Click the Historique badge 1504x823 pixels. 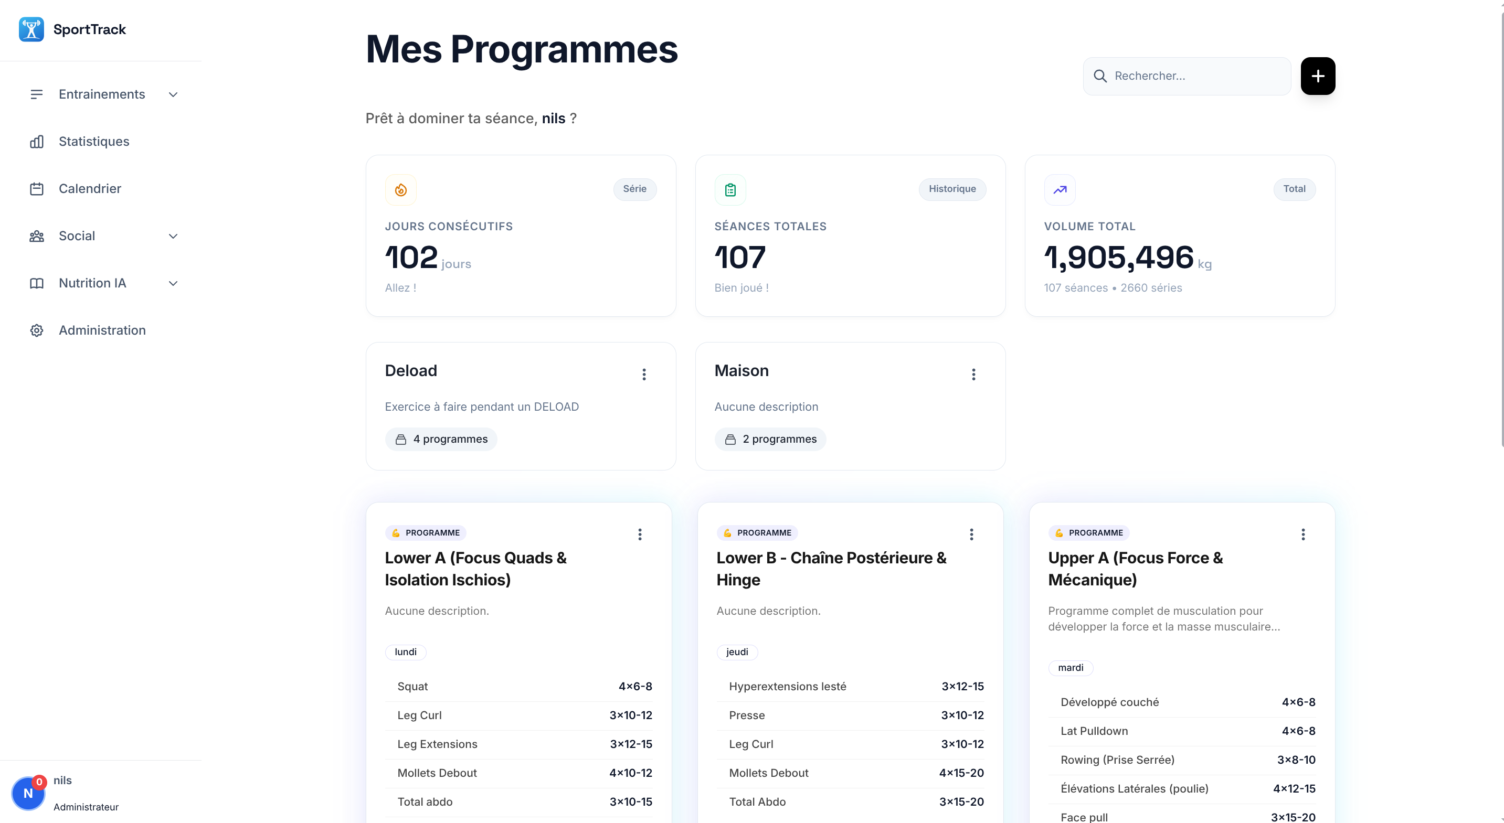(952, 189)
